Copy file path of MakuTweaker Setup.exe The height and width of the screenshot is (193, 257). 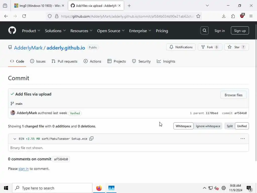91,138
